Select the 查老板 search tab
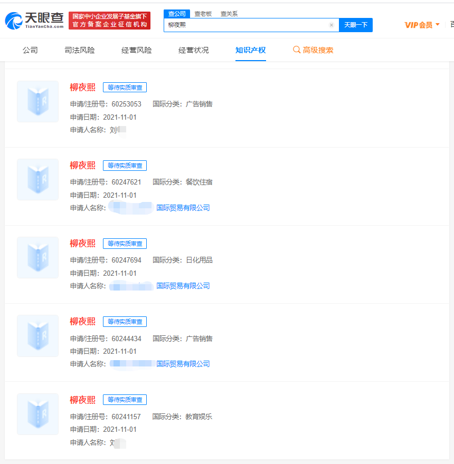 click(203, 14)
